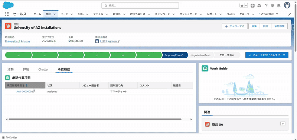The image size is (297, 140).
Task: Switch to the 活動 tab
Action: pos(10,69)
